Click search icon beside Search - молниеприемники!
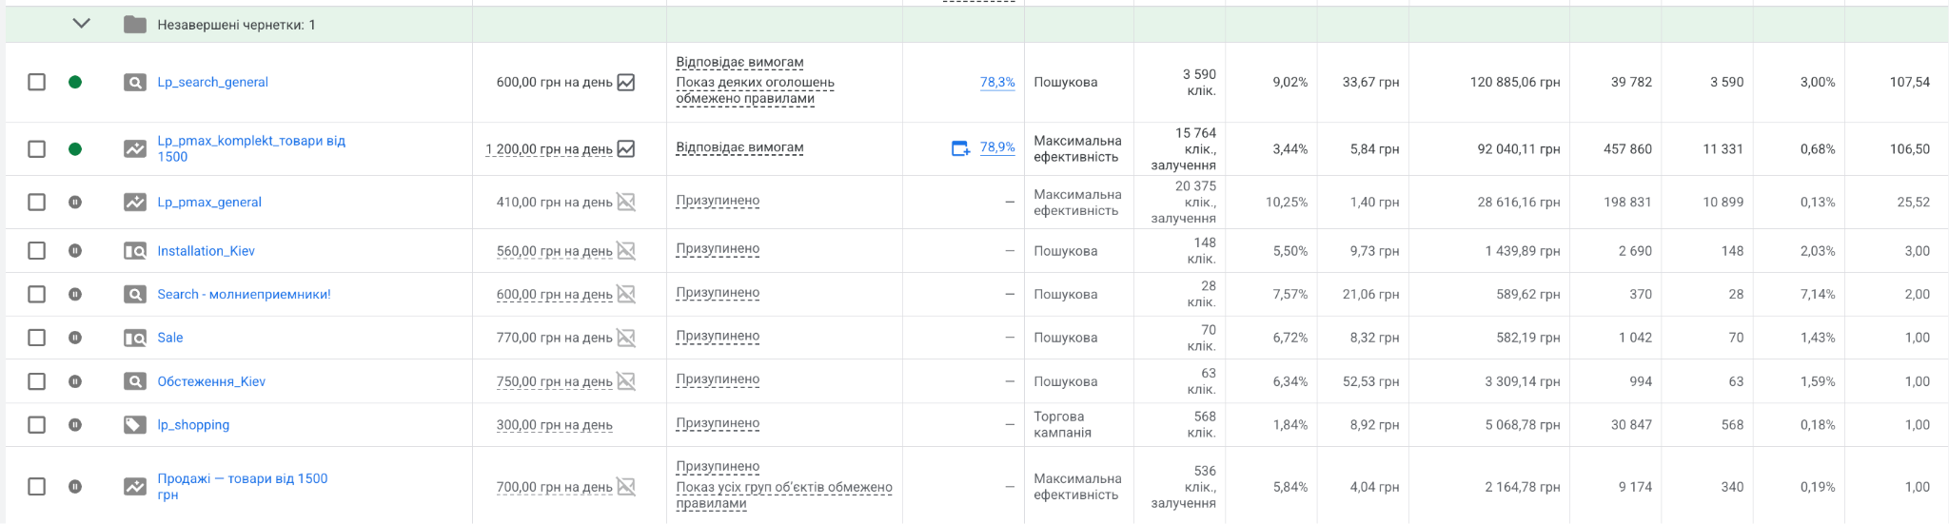Viewport: 1949px width, 524px height. (x=135, y=295)
